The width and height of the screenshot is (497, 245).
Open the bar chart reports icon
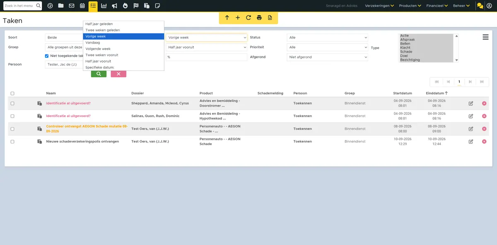pyautogui.click(x=104, y=6)
